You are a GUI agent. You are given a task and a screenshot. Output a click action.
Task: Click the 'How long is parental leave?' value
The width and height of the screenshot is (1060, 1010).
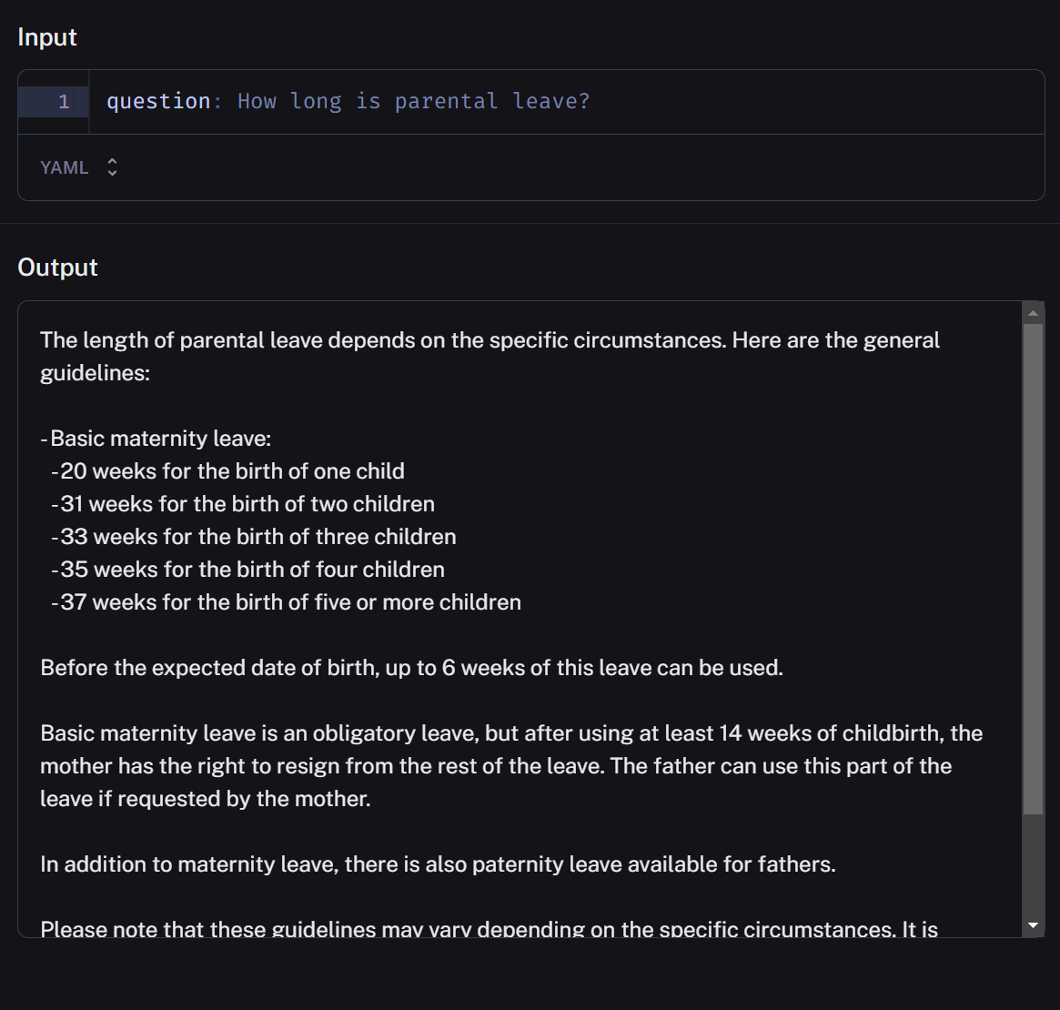tap(413, 101)
